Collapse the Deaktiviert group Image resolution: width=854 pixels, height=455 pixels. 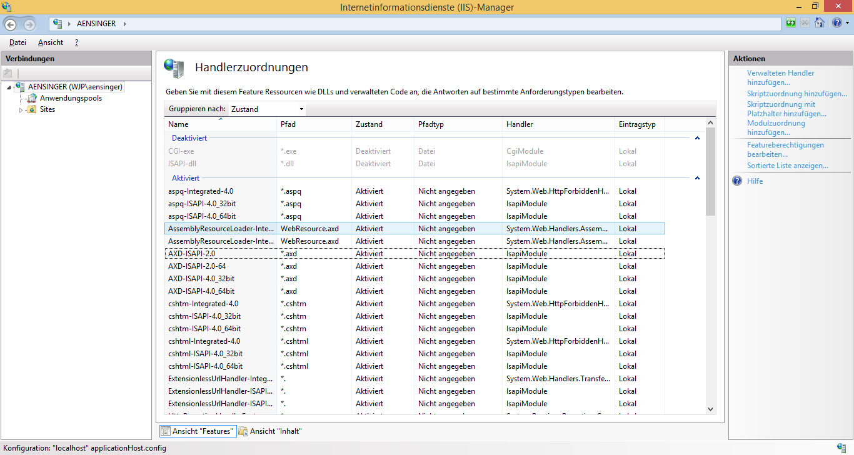click(x=698, y=138)
